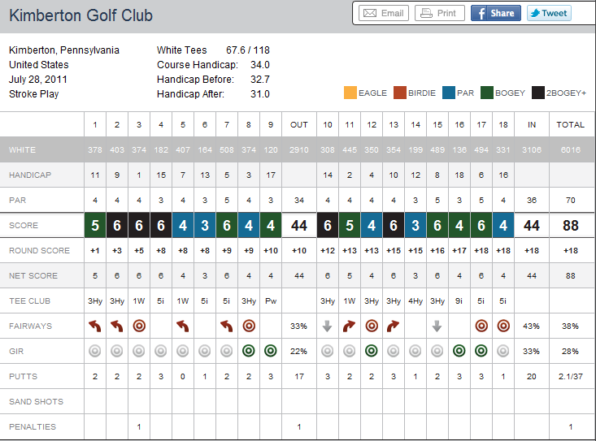Share scorecard on Facebook
This screenshot has width=596, height=441.
(495, 13)
